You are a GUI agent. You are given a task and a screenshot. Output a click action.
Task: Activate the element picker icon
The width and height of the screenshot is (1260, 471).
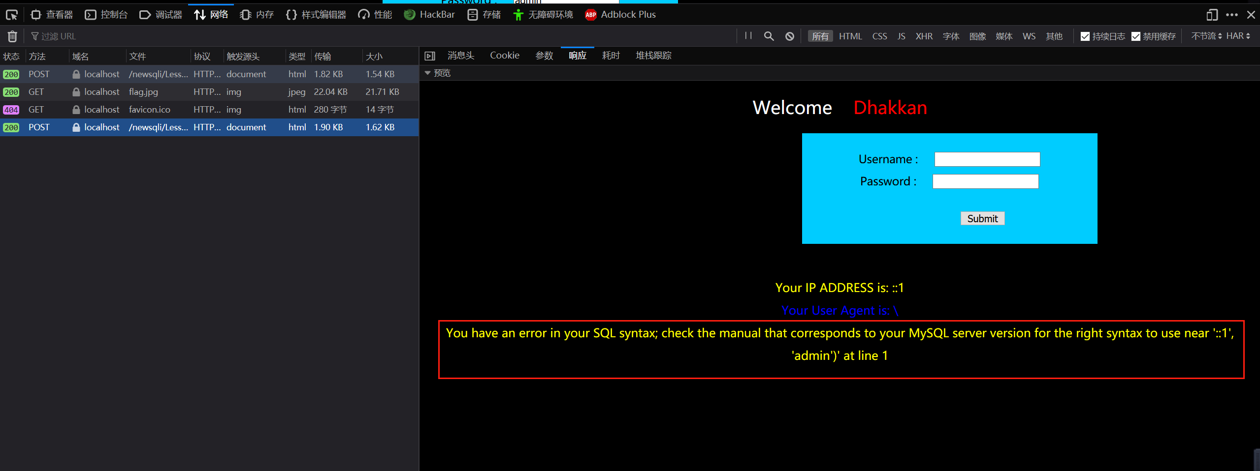click(x=12, y=15)
